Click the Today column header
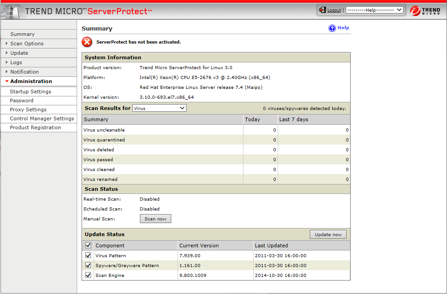Image resolution: width=447 pixels, height=294 pixels. click(252, 119)
